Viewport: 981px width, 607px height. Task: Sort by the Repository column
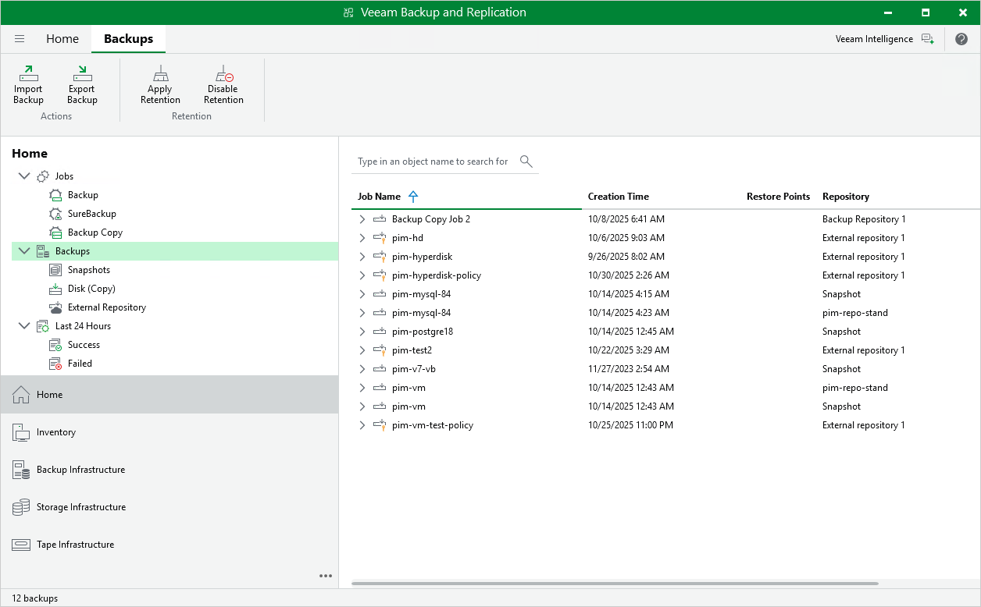(x=846, y=197)
